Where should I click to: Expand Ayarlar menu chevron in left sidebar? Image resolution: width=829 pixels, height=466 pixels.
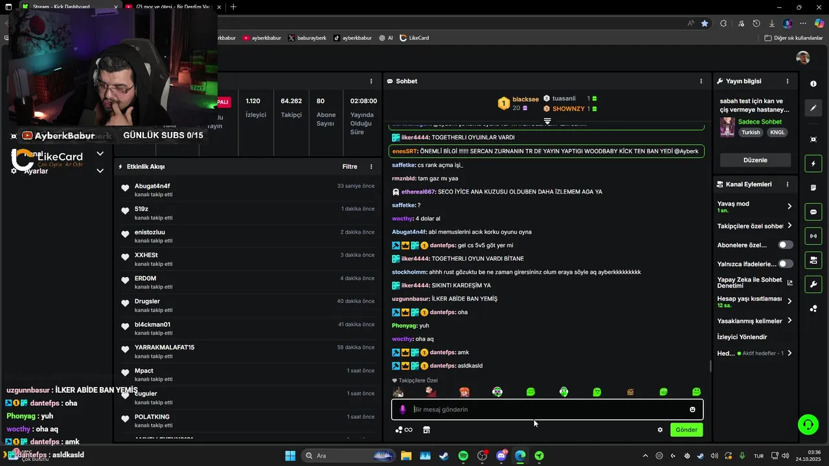click(x=100, y=171)
